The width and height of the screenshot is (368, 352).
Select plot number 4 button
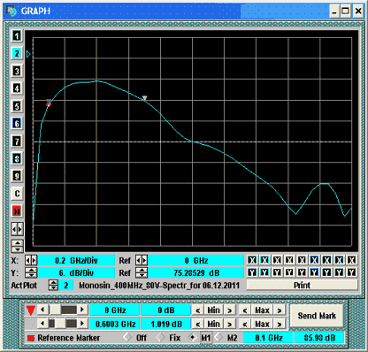pos(17,88)
